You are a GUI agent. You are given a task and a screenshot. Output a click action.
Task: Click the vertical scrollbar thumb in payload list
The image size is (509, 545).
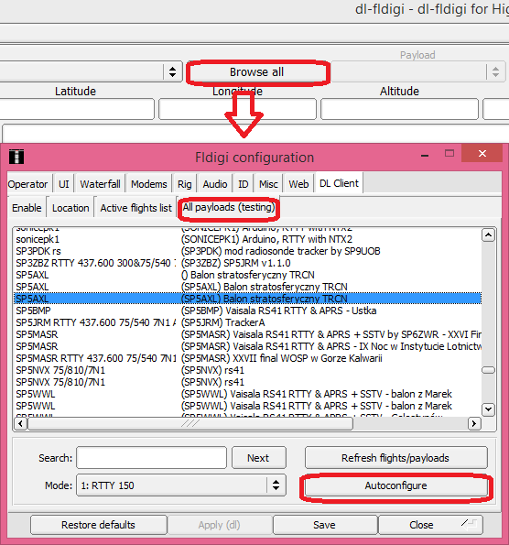point(488,370)
